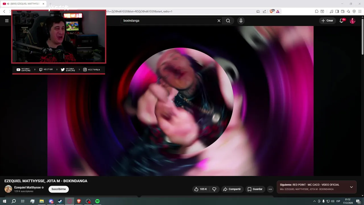Run the search with the magnifier button
Screen dimensions: 364x205
(x=228, y=21)
